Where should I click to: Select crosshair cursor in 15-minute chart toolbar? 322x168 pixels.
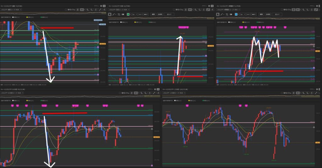(x=298, y=93)
